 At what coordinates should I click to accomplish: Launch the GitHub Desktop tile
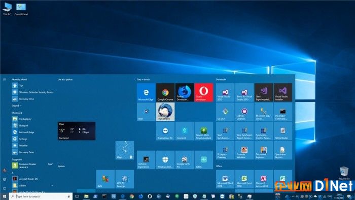click(x=244, y=112)
